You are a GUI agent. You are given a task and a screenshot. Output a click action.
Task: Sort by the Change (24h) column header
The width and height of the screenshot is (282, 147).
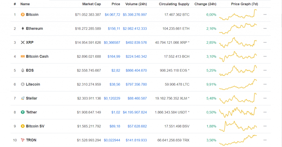tap(205, 4)
